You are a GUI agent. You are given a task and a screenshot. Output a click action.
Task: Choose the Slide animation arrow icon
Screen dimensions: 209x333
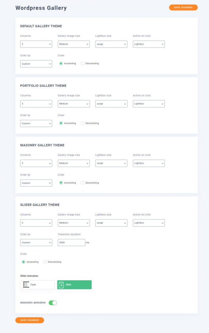click(x=61, y=285)
